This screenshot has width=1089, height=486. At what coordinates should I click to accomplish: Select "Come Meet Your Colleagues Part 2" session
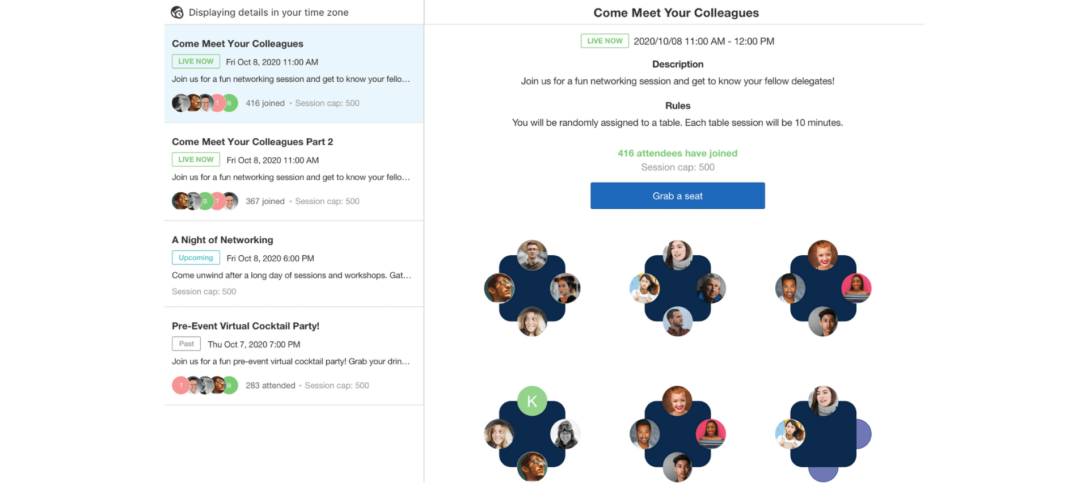point(252,142)
